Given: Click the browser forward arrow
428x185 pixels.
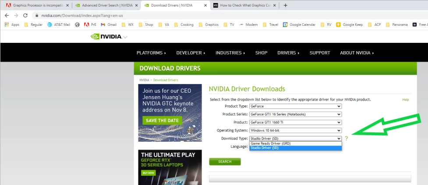Looking at the screenshot, I should coord(16,16).
